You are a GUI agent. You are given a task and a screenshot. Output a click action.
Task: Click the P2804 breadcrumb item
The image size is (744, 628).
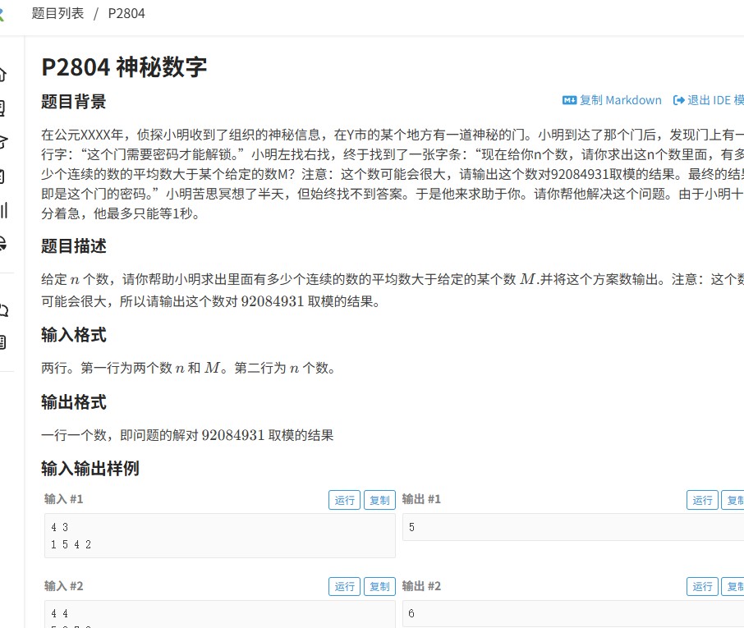pyautogui.click(x=126, y=13)
